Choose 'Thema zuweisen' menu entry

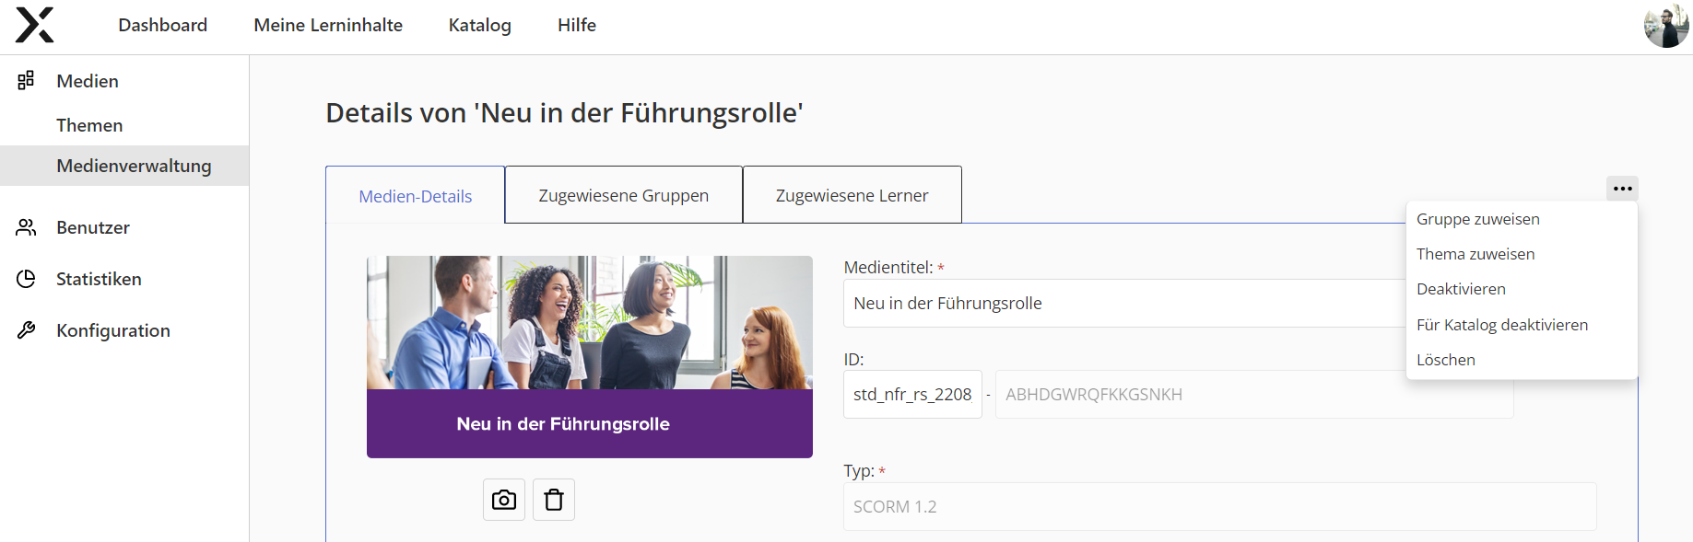click(1475, 254)
